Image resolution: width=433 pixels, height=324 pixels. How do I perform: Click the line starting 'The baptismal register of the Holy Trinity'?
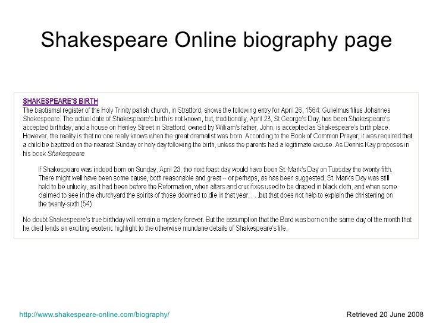point(206,110)
